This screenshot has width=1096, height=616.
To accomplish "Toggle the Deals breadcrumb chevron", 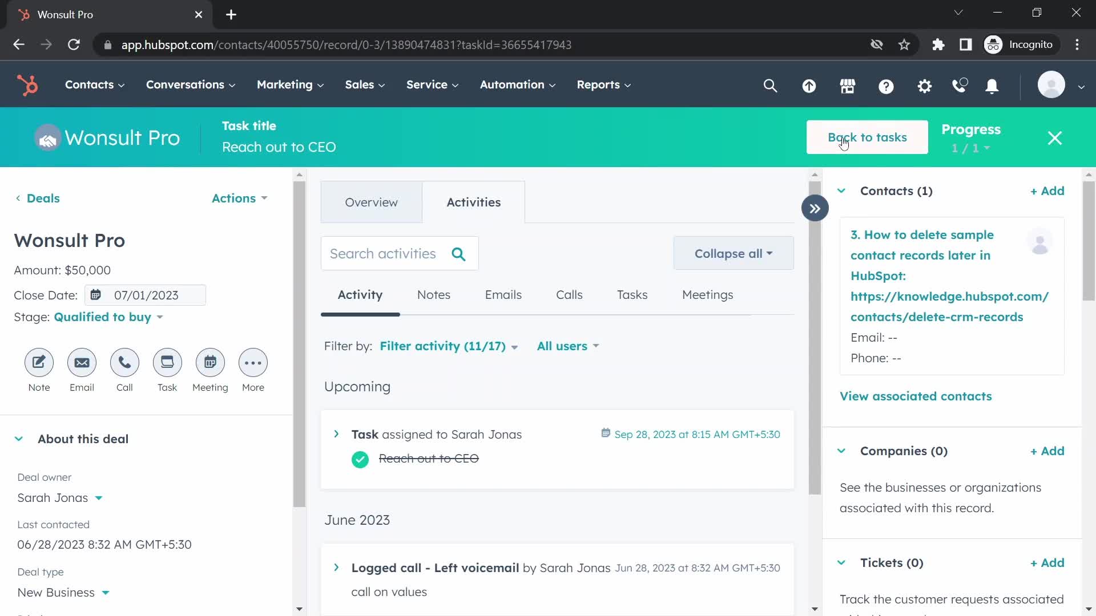I will [17, 198].
